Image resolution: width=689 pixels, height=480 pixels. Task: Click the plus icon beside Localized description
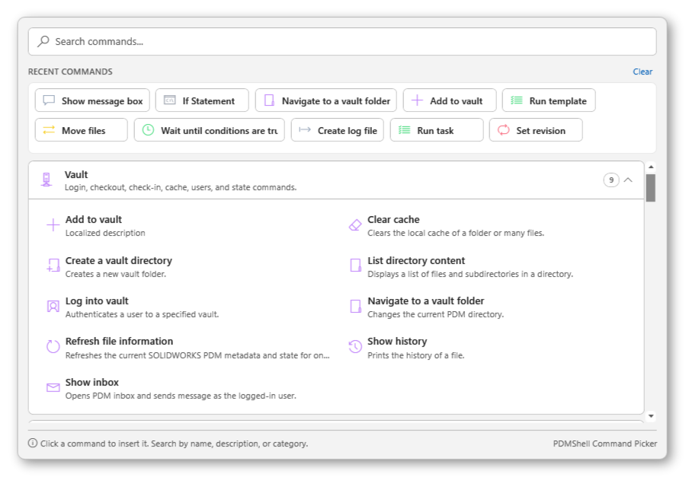tap(53, 225)
